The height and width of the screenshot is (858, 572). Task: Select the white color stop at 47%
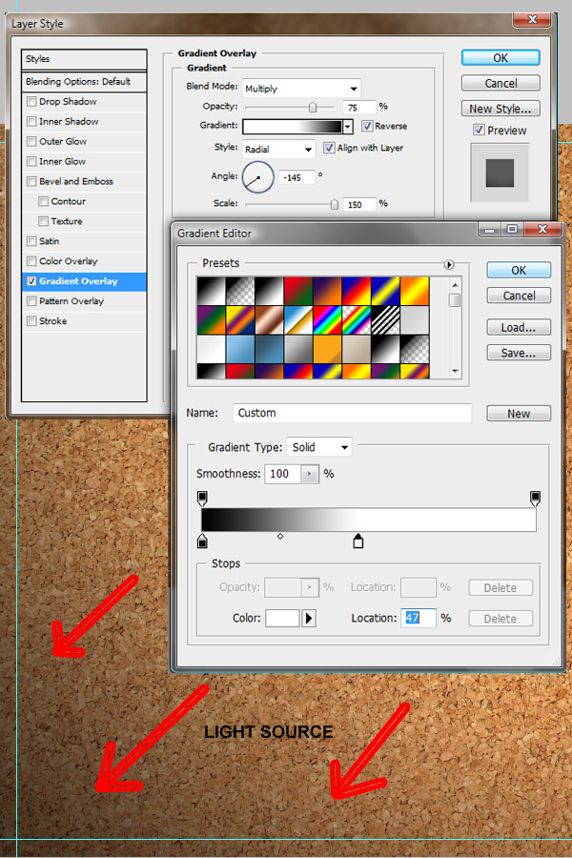point(358,541)
